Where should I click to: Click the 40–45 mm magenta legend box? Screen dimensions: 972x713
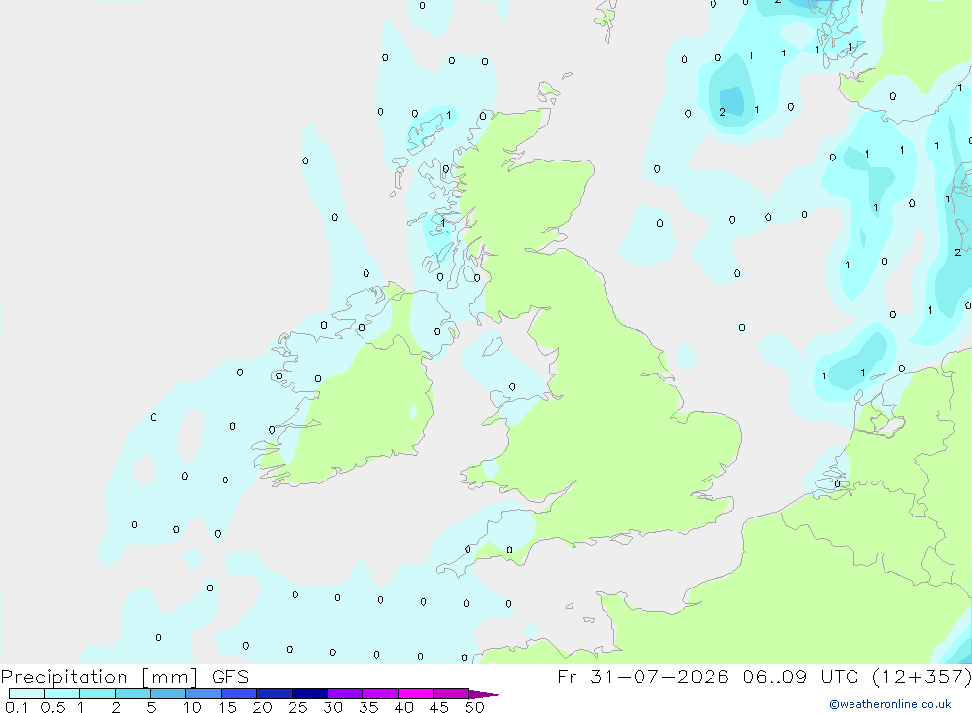pos(415,694)
